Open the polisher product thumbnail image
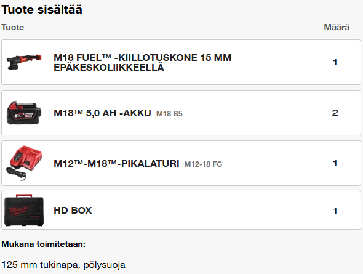The width and height of the screenshot is (363, 274). tap(24, 62)
